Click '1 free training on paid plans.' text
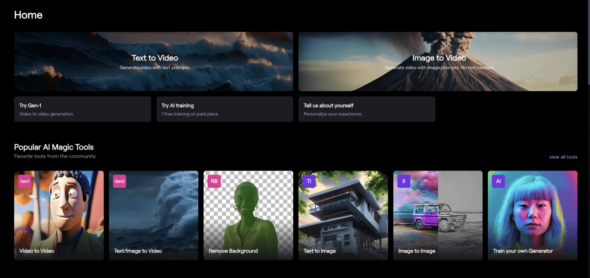Image resolution: width=590 pixels, height=278 pixels. pyautogui.click(x=190, y=114)
